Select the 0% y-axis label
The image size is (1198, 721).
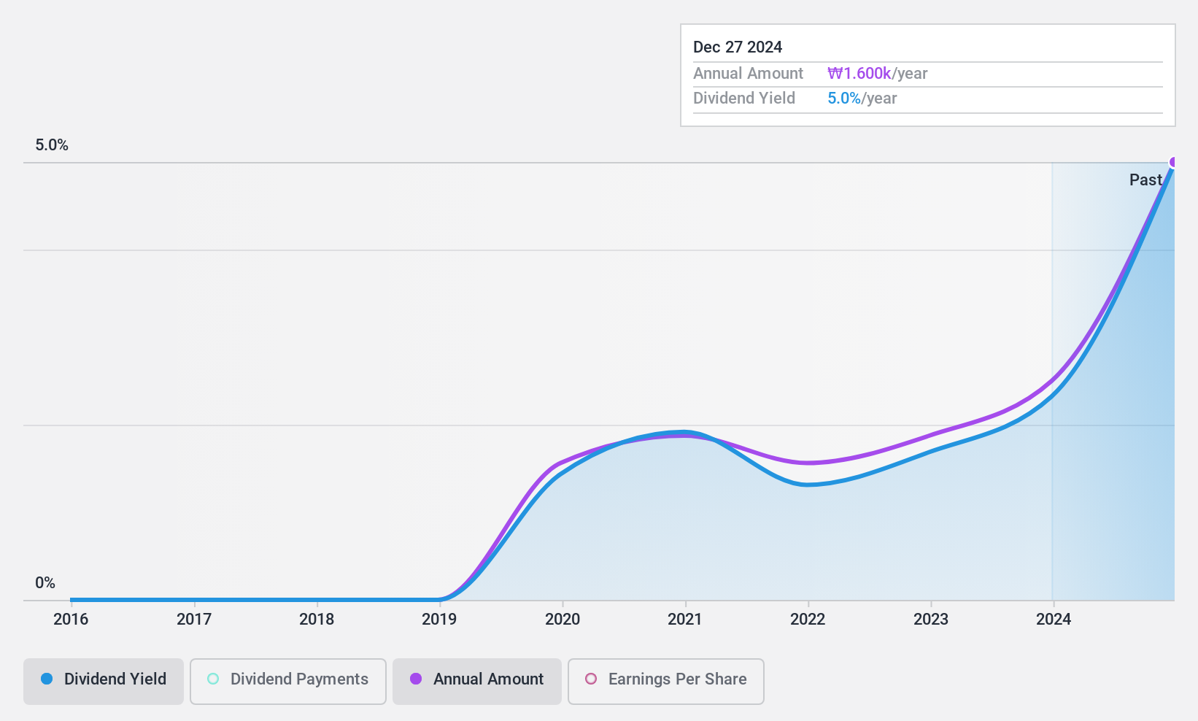click(45, 583)
